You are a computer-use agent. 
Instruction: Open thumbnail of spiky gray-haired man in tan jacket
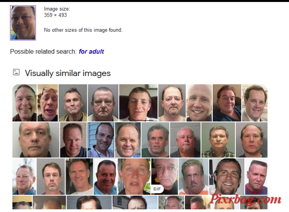(x=73, y=103)
